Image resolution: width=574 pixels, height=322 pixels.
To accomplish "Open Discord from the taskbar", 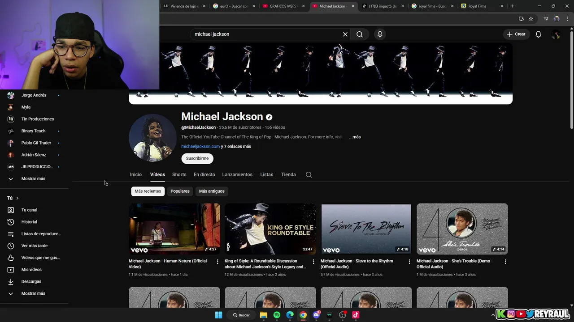I will [317, 315].
